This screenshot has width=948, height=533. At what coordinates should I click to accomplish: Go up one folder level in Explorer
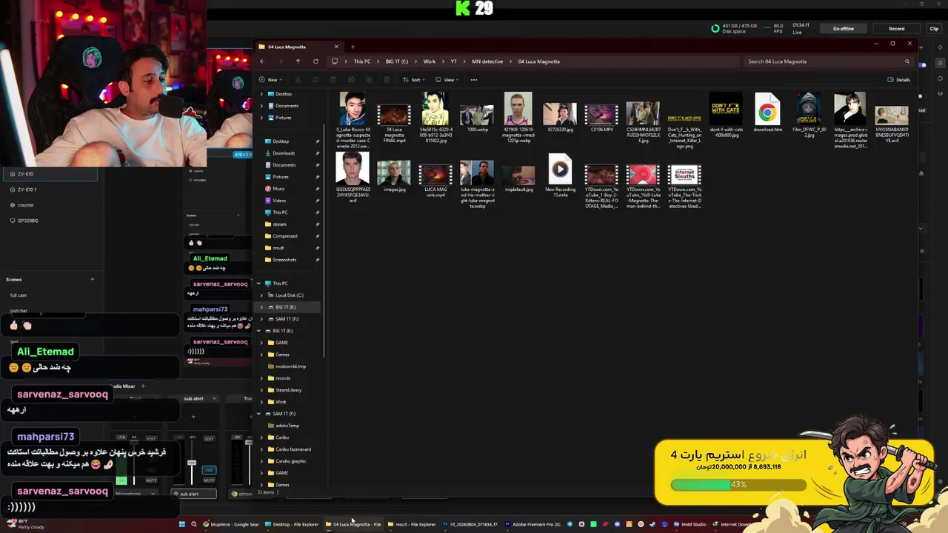(x=298, y=61)
